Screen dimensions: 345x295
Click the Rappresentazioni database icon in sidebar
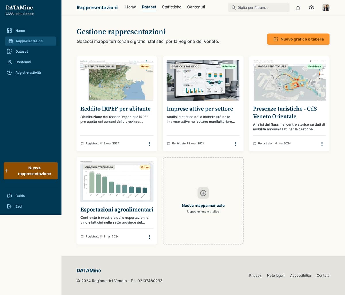(11, 41)
